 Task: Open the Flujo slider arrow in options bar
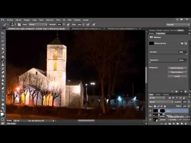(84, 25)
